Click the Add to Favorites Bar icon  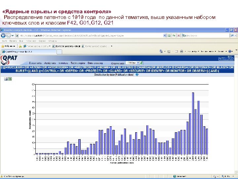pos(20,46)
